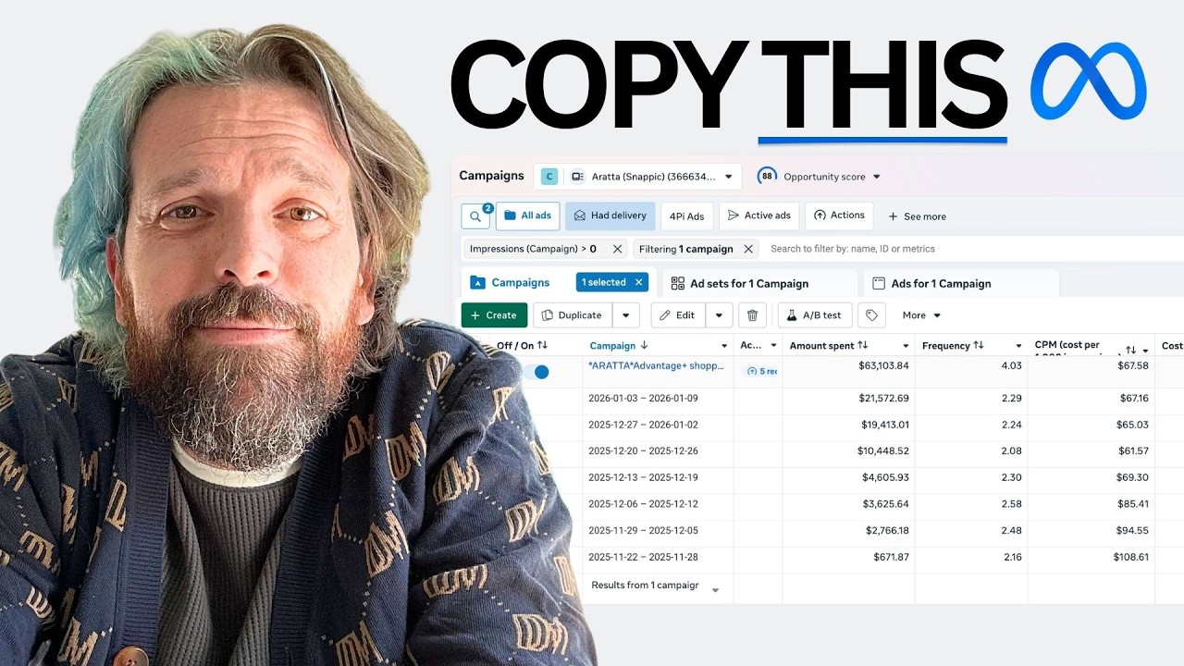Click the Campaigns page title

[491, 176]
